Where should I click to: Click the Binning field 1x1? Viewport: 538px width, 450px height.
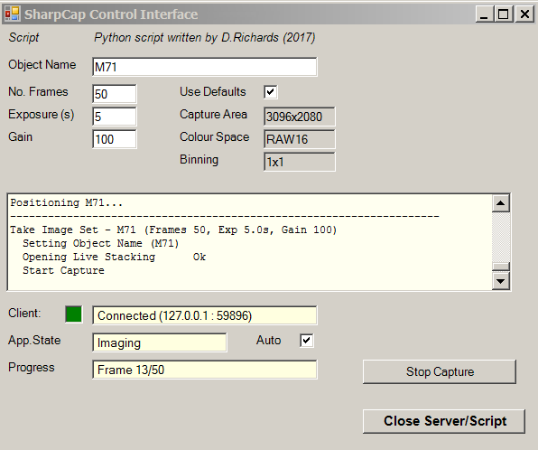coord(299,162)
